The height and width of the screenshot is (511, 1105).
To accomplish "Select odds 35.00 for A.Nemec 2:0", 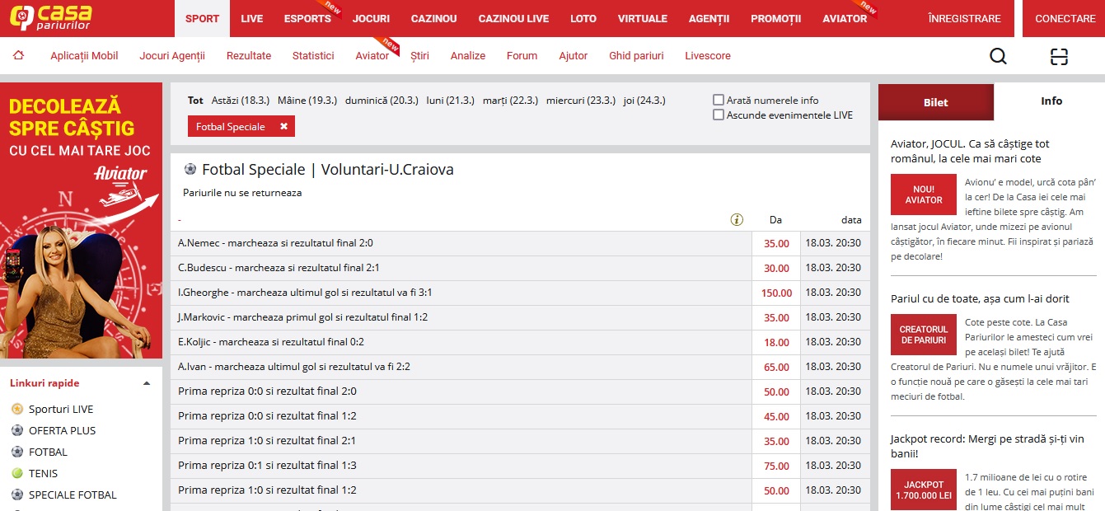I will (x=776, y=243).
